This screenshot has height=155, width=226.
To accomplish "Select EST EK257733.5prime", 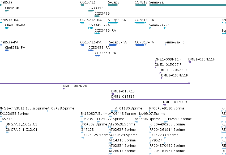I will tap(164, 135).
